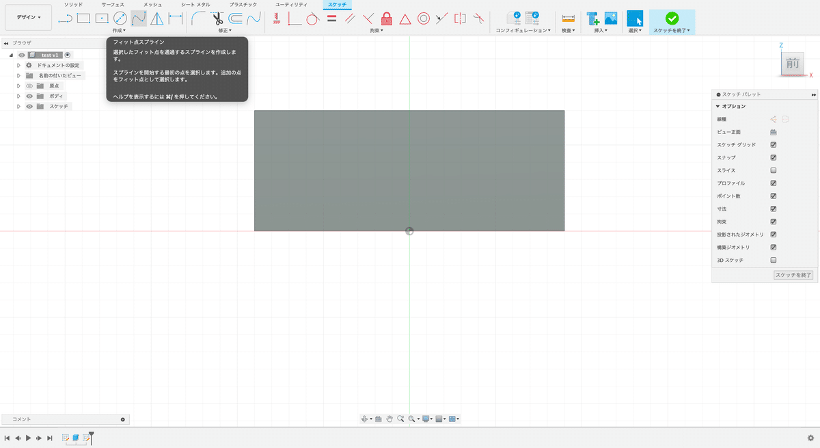Select the Offset tool
This screenshot has height=448, width=820.
(236, 18)
